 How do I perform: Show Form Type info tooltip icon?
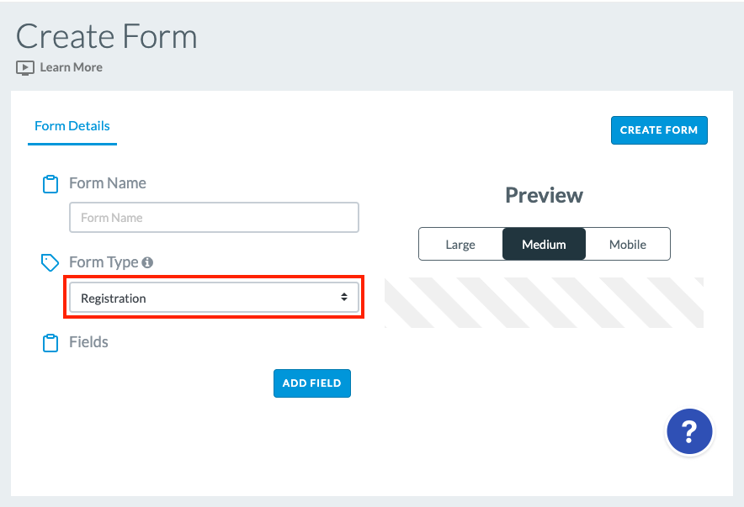click(147, 262)
